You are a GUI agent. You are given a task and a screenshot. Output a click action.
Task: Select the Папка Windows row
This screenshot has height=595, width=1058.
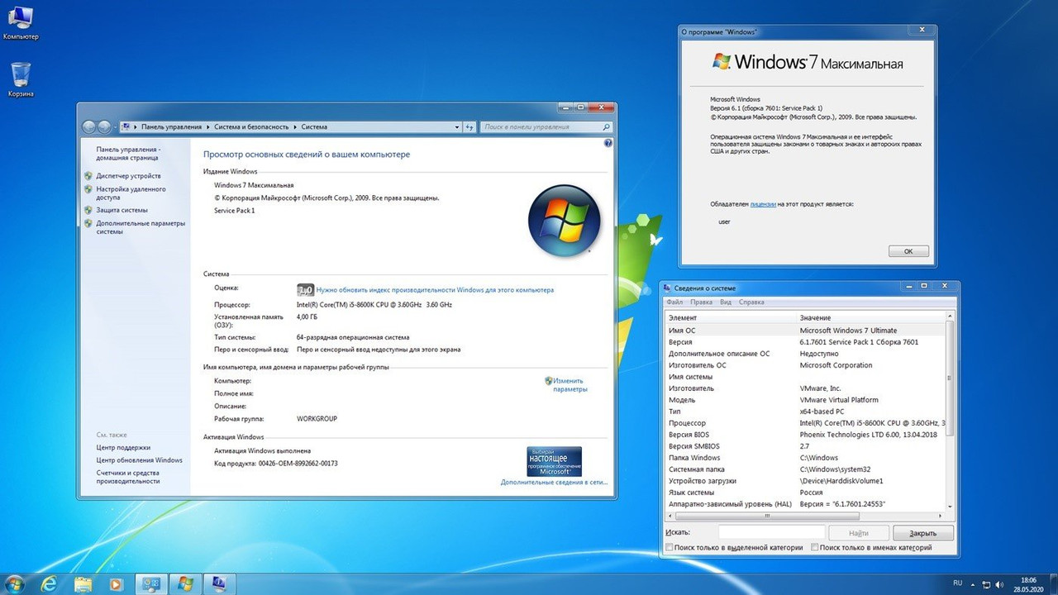pyautogui.click(x=805, y=458)
